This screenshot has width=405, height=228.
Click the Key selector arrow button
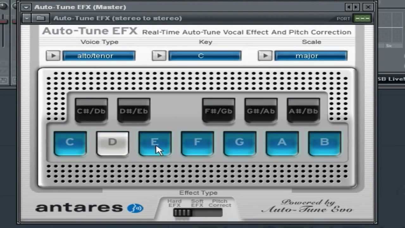(159, 56)
